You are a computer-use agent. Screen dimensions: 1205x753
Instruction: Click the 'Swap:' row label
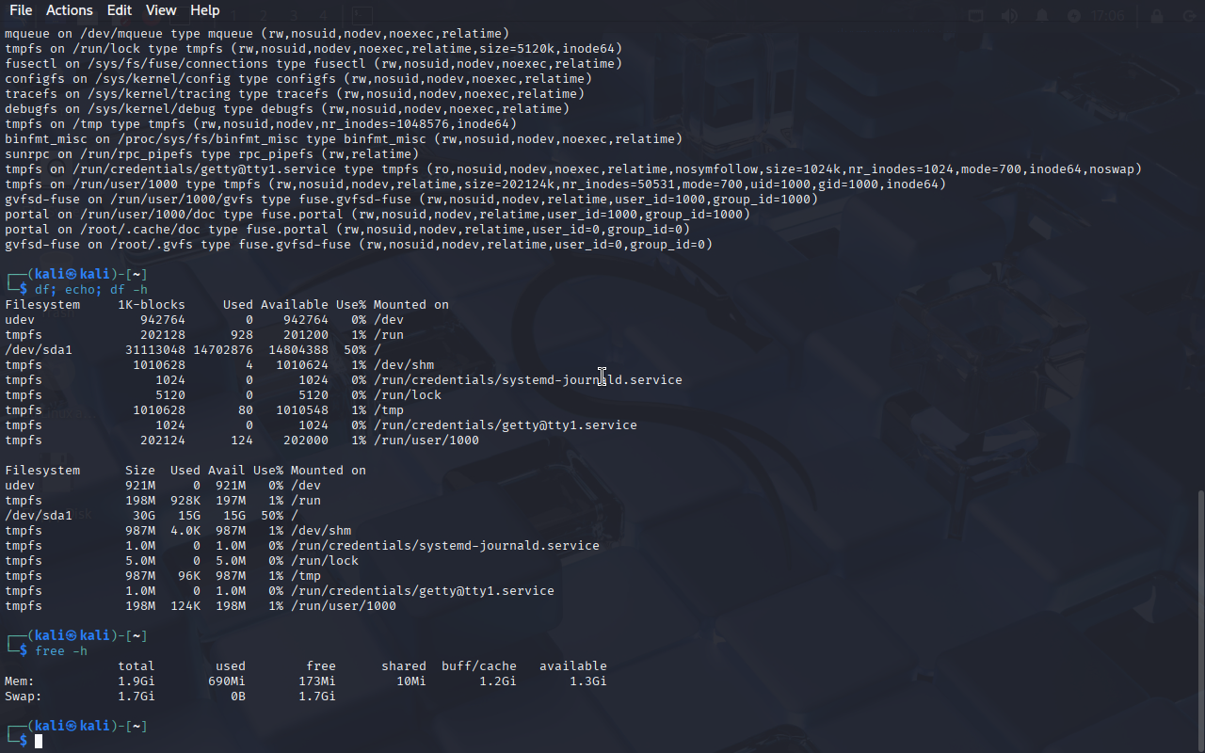[24, 696]
